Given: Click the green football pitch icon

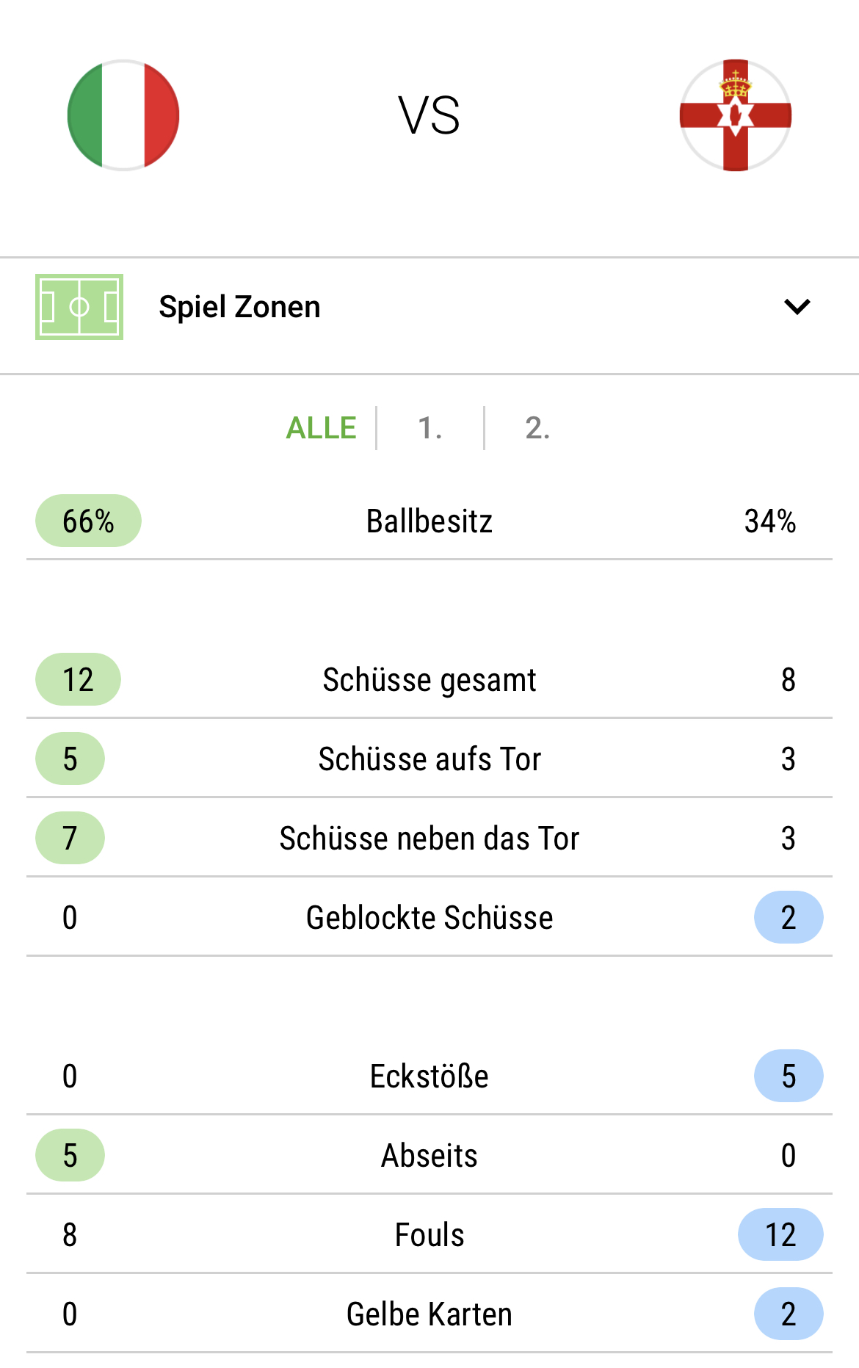Looking at the screenshot, I should point(79,307).
